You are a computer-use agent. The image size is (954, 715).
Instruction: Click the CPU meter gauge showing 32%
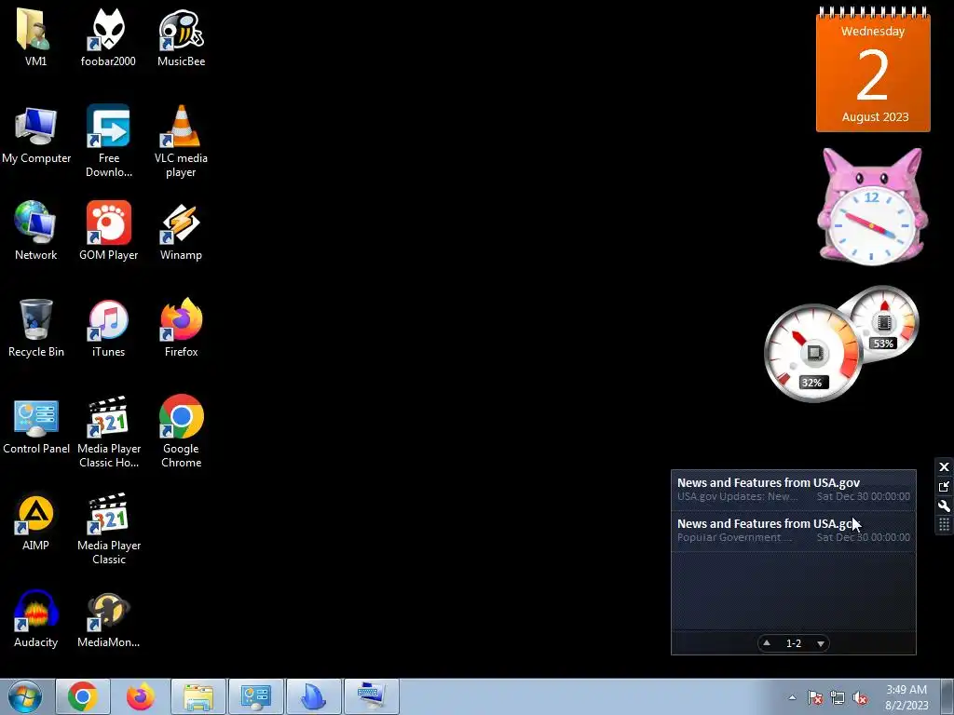[x=812, y=353]
